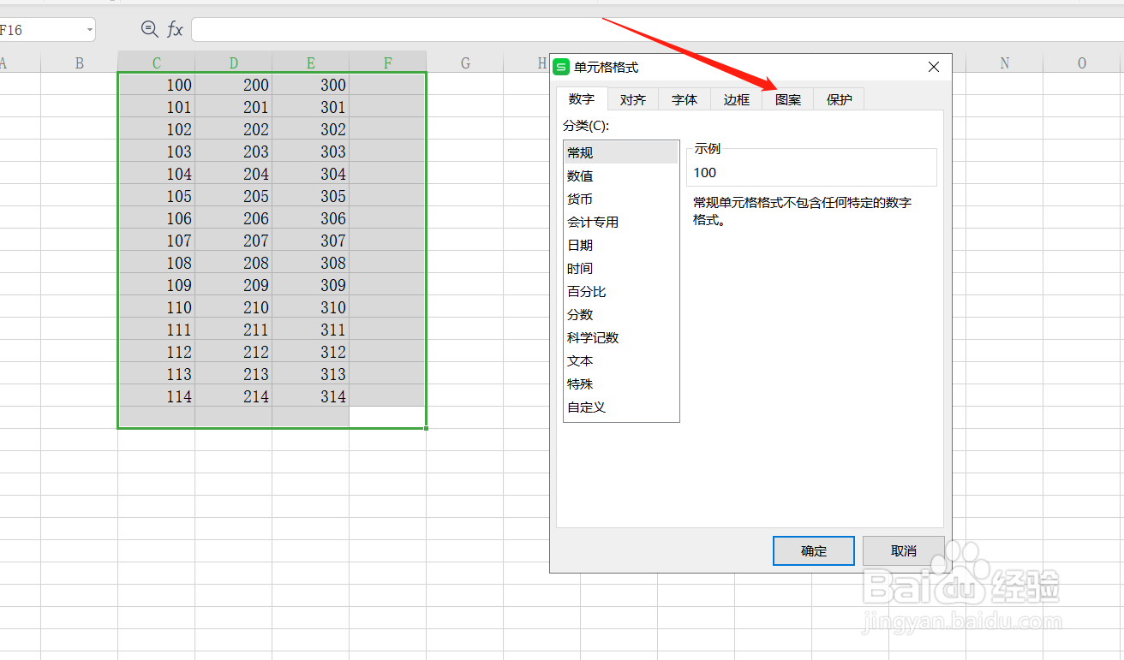Click the zoom magnifier icon beside fx

click(149, 29)
